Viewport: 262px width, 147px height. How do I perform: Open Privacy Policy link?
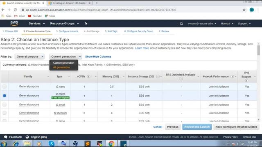tap(230, 137)
